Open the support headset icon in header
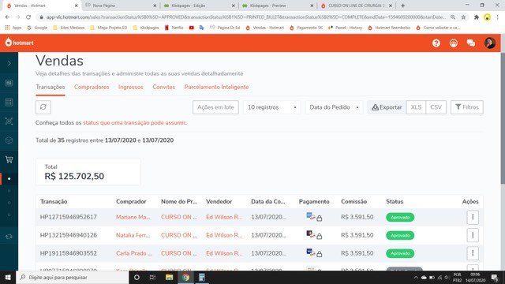Screen dimensions: 505x284 pyautogui.click(x=454, y=43)
